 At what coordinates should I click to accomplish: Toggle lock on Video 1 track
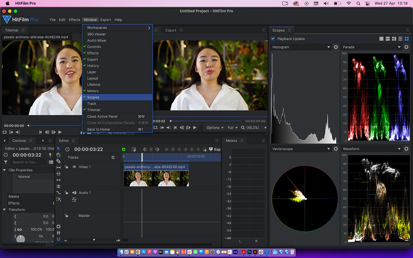coord(66,167)
